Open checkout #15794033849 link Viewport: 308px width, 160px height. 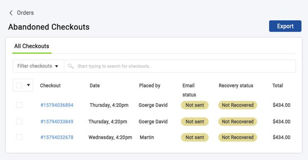coord(57,122)
